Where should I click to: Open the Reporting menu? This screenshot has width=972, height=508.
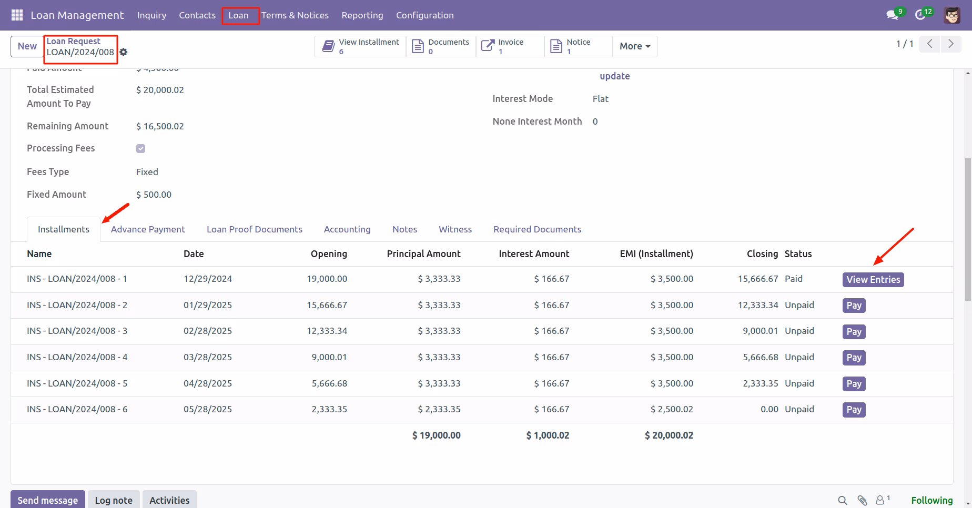click(362, 15)
